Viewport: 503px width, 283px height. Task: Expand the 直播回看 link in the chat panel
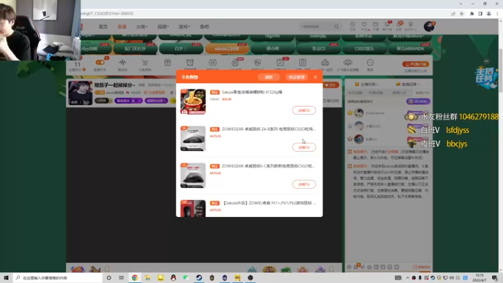(408, 84)
